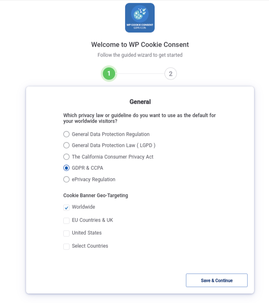Uncheck the Worldwide checkbox
Screen dimensions: 269x303
pos(66,207)
